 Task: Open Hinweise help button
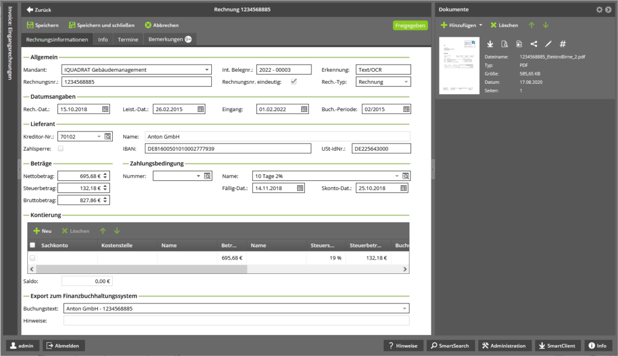click(403, 346)
